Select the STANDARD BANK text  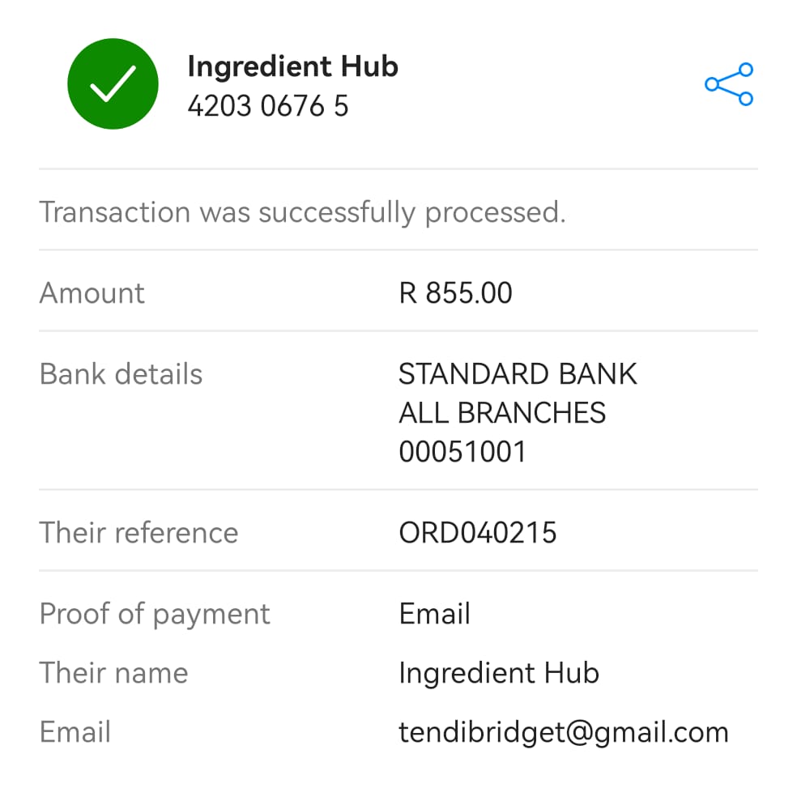tap(518, 374)
